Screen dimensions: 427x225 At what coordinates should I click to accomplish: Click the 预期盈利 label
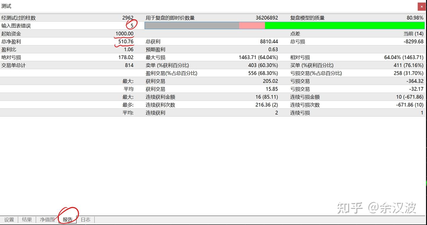[x=155, y=50]
